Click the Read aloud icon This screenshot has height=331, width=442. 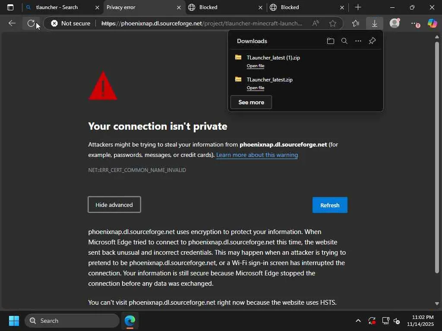pos(316,23)
